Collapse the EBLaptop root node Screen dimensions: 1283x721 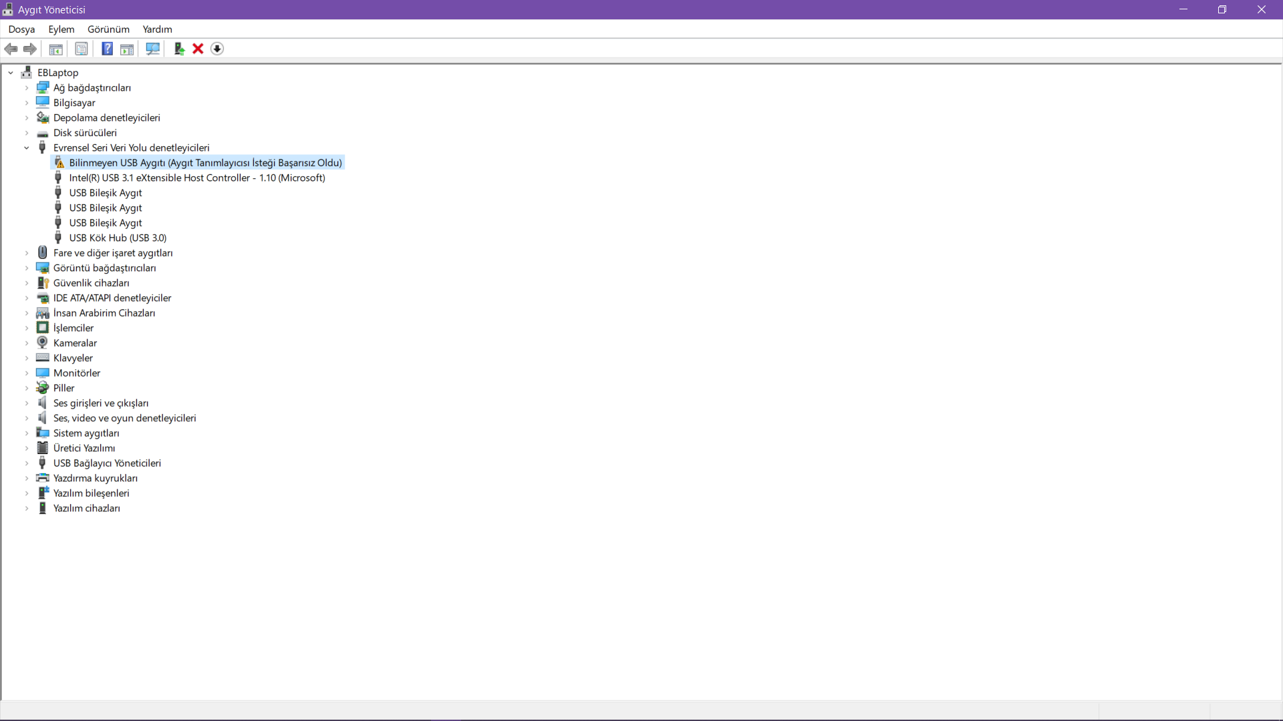[11, 73]
